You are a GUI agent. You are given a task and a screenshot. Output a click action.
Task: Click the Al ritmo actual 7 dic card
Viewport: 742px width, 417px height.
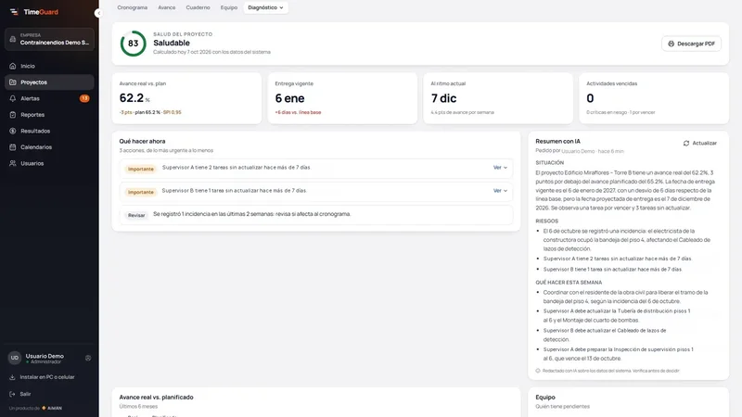(x=498, y=98)
